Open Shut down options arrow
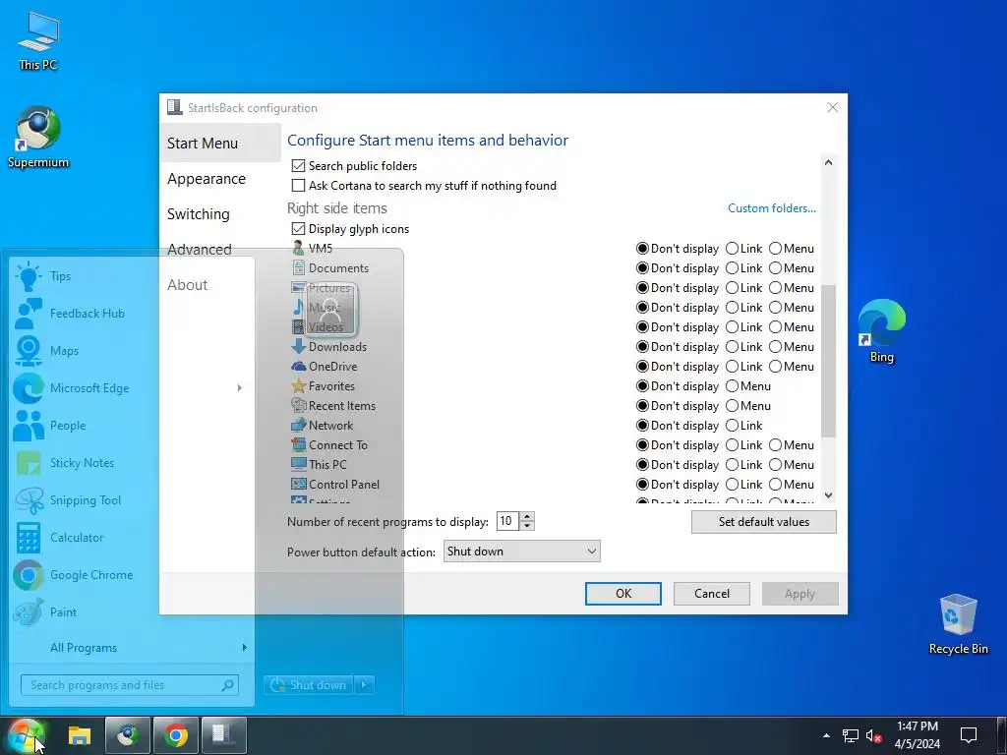This screenshot has width=1007, height=755. point(364,685)
